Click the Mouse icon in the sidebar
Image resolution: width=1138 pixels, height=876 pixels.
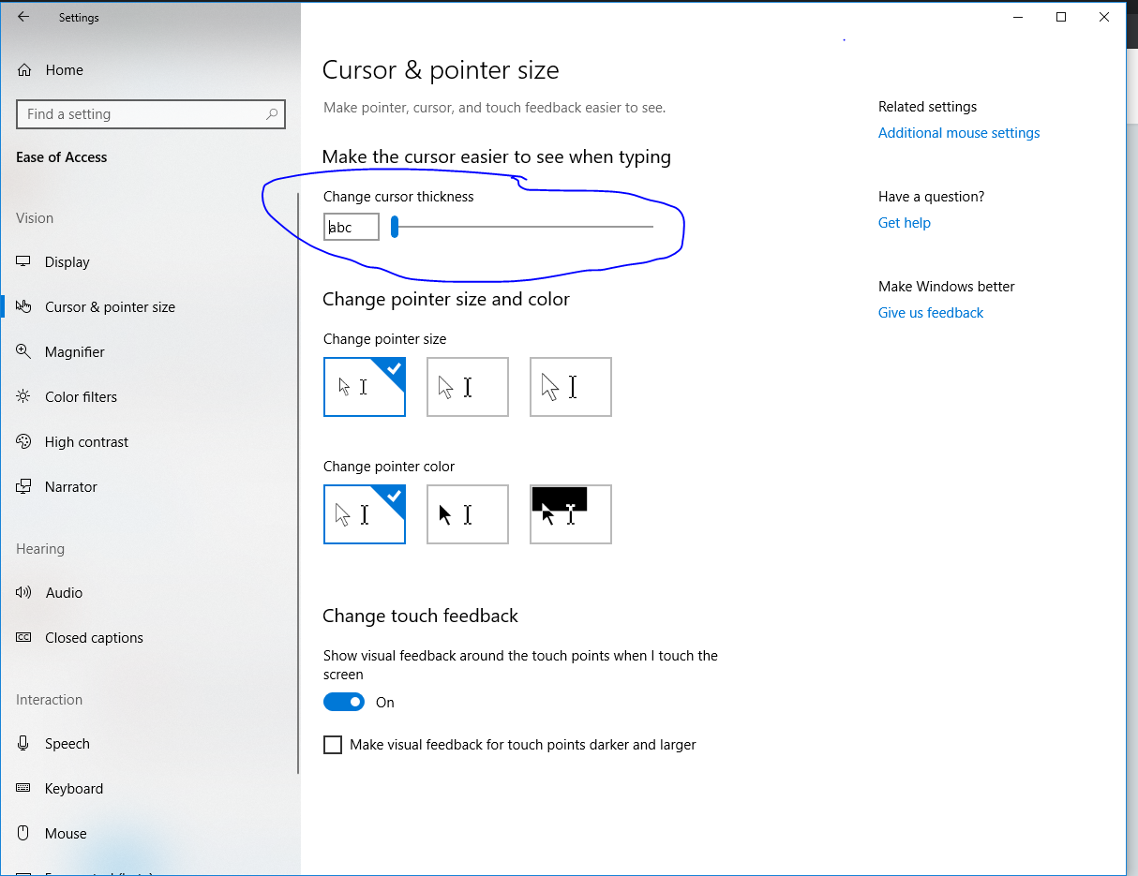tap(24, 834)
